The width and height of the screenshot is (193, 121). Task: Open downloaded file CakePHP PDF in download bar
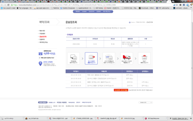pyautogui.click(x=106, y=118)
